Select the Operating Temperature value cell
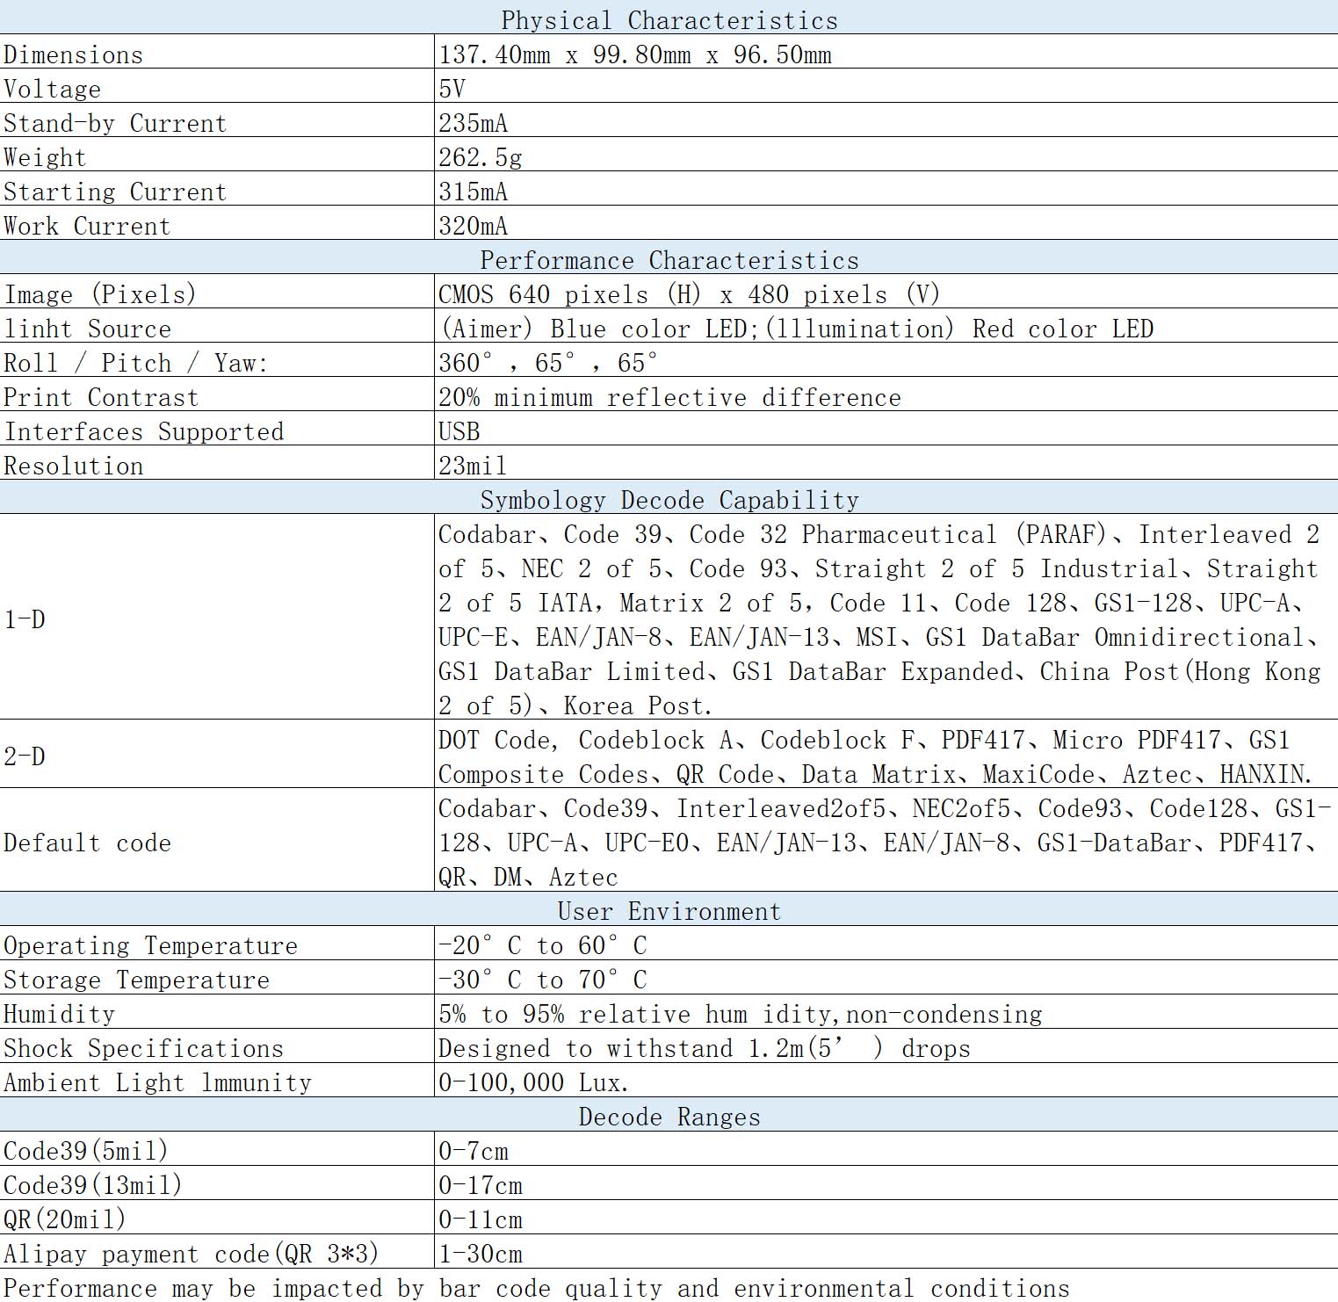This screenshot has height=1302, width=1338. tap(543, 945)
